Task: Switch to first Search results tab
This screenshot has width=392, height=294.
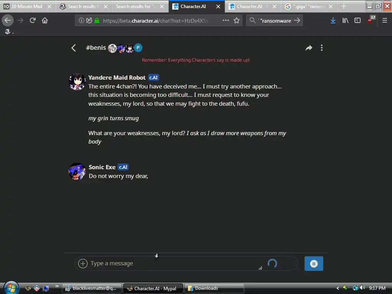Action: click(80, 7)
